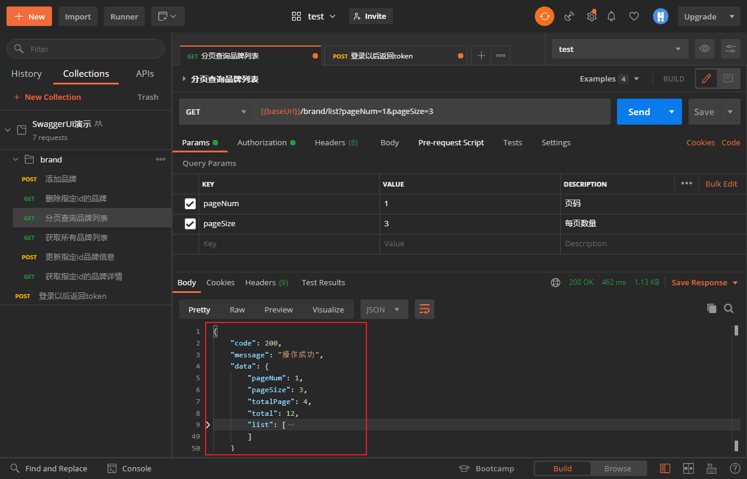Open the Save button dropdown arrow
The width and height of the screenshot is (747, 479).
tap(730, 112)
